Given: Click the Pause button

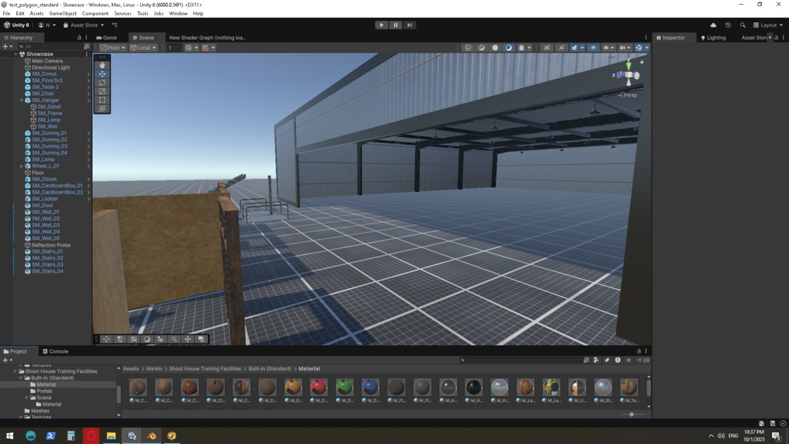Looking at the screenshot, I should 395,25.
